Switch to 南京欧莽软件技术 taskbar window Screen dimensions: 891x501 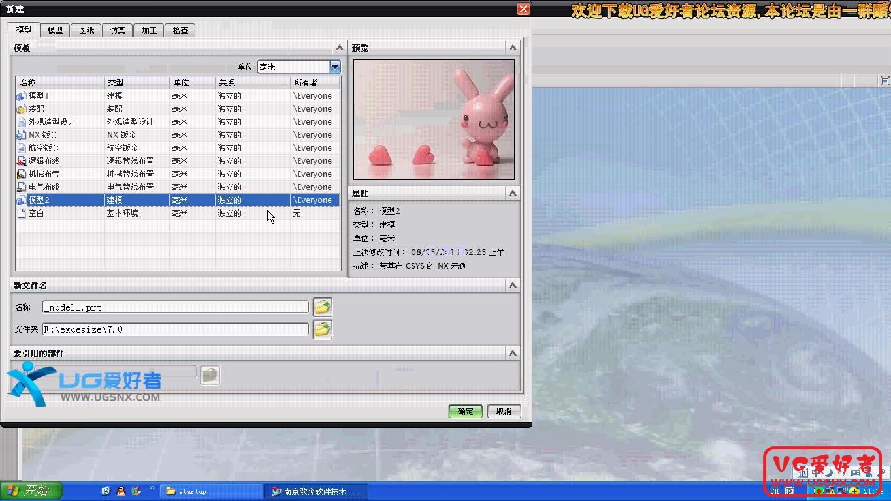point(317,491)
